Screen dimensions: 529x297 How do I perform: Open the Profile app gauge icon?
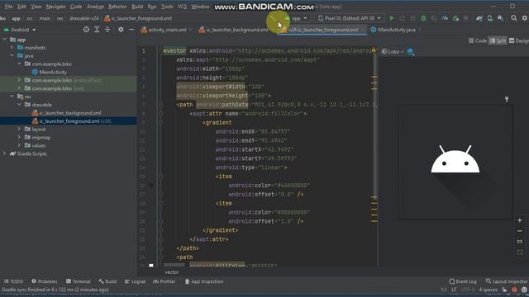[445, 18]
